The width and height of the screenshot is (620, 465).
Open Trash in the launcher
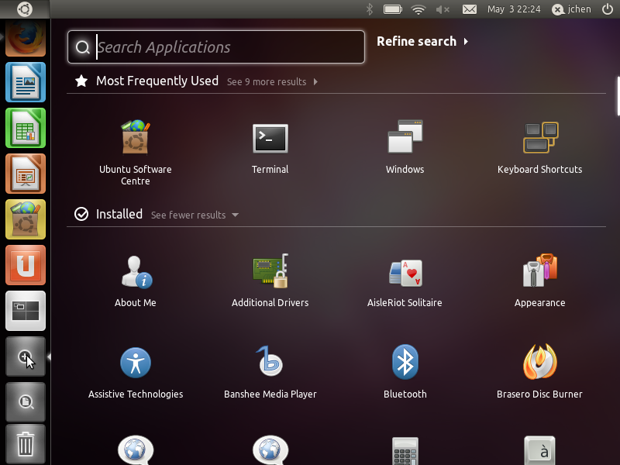26,444
